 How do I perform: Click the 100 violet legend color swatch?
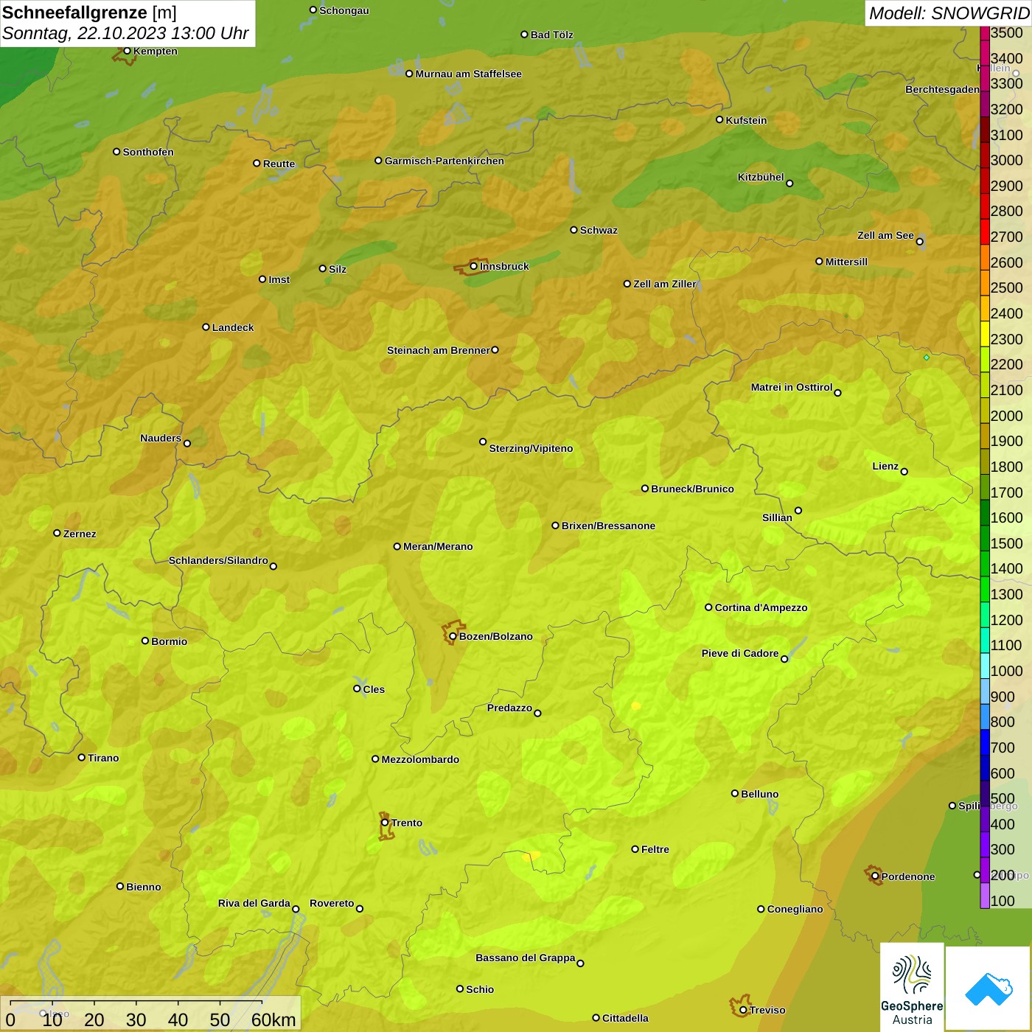[x=985, y=896]
